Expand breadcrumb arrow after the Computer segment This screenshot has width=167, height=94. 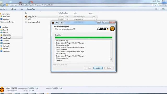tap(20, 5)
